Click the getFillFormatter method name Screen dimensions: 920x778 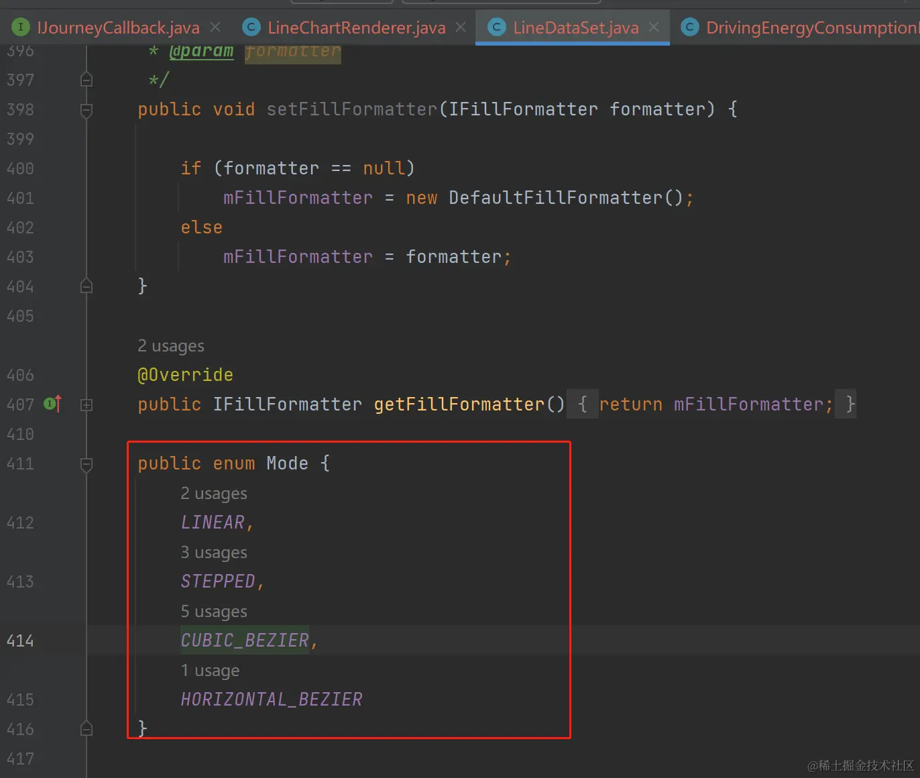pos(459,404)
